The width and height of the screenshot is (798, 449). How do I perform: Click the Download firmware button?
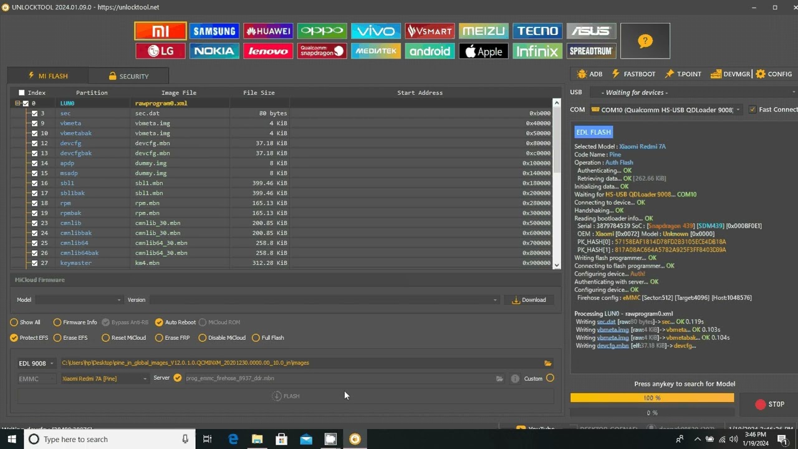click(x=529, y=300)
